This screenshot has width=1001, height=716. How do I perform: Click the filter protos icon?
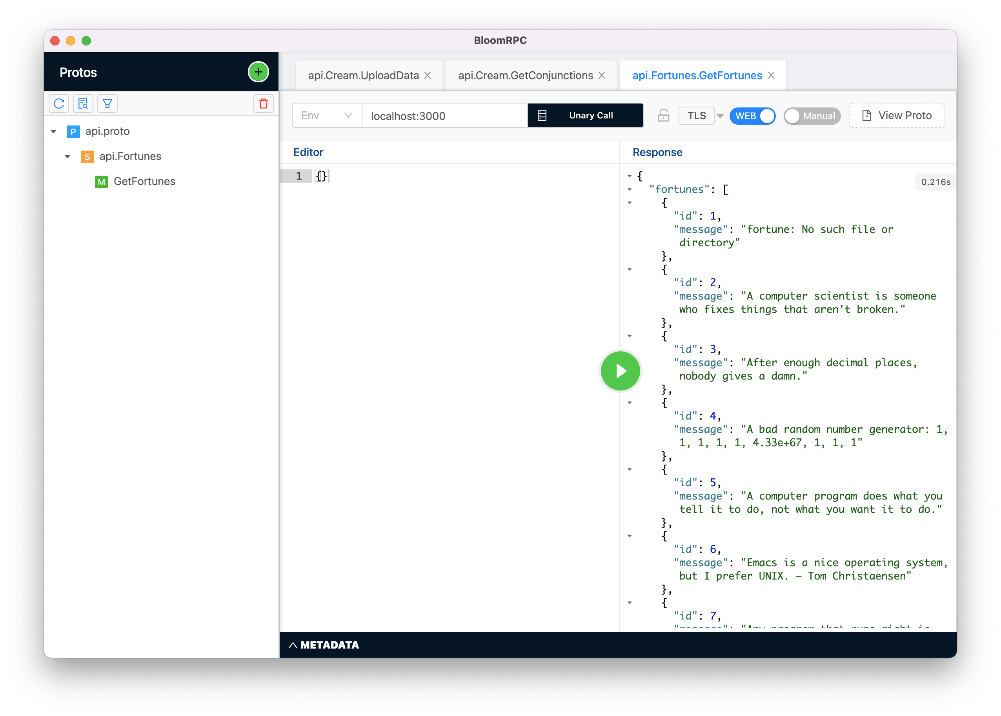click(x=107, y=103)
